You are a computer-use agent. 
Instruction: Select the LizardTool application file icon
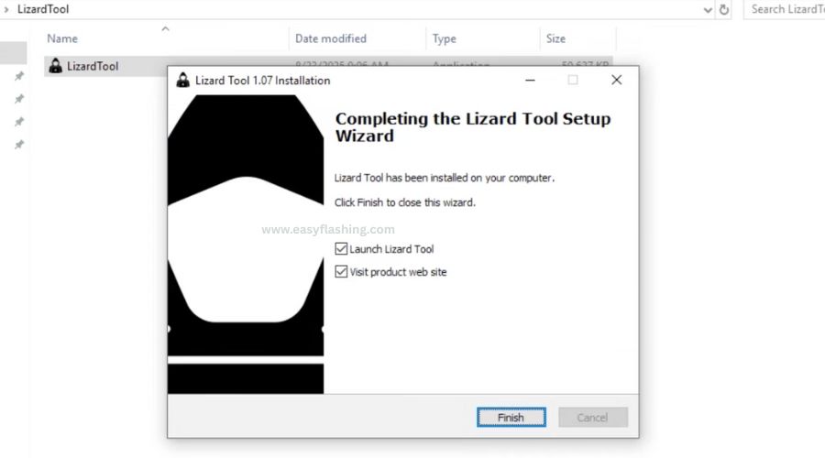[55, 66]
